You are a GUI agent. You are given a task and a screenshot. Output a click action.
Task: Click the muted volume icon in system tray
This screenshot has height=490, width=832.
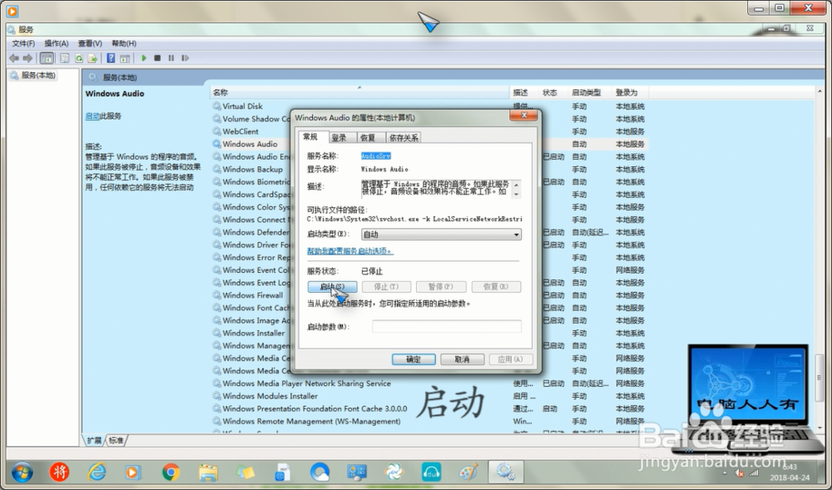739,473
